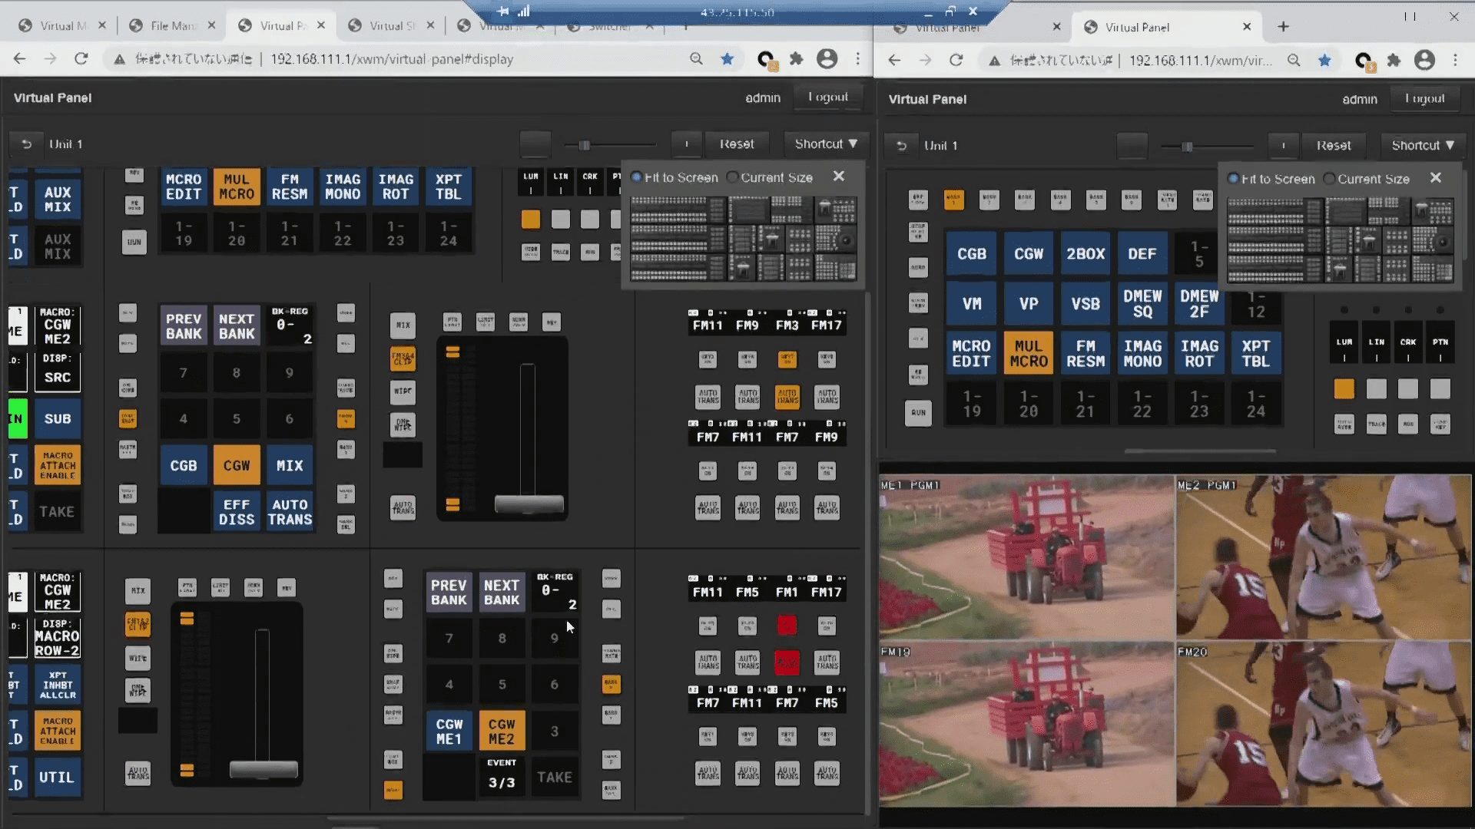Select Fit to Screen radio in left popup
The height and width of the screenshot is (829, 1475).
coord(637,177)
